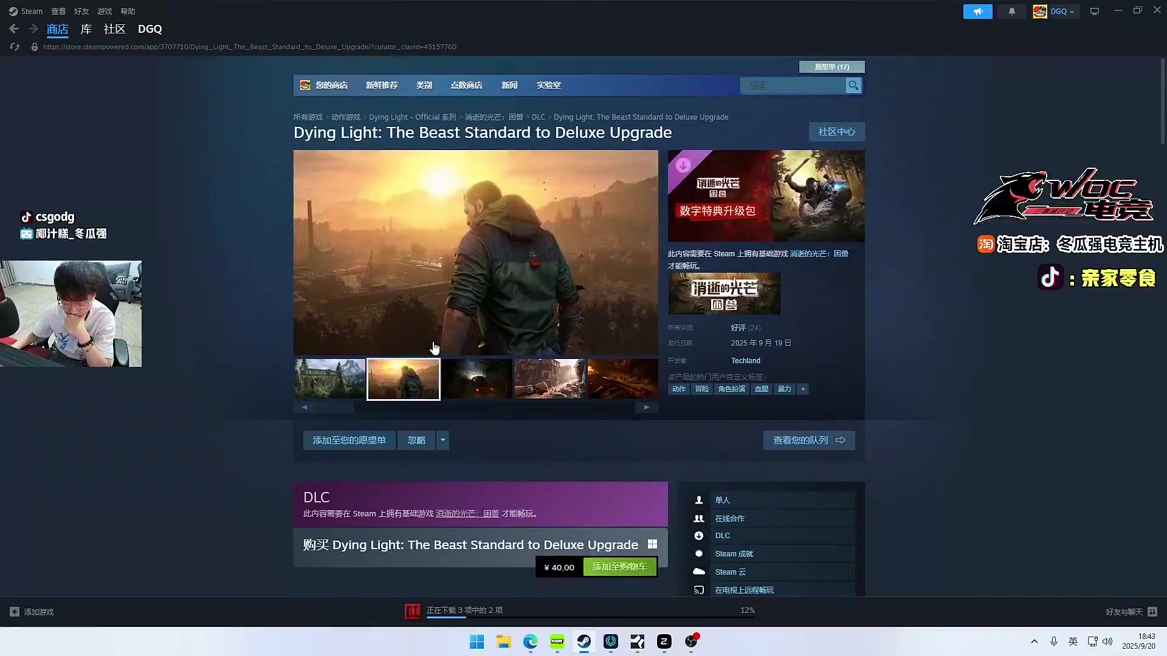Viewport: 1167px width, 656px height.
Task: Submit search with magnifier icon
Action: 853,86
